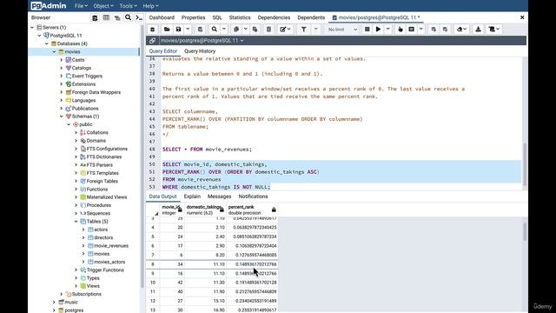Viewport: 556px width, 313px height.
Task: Open the Save options dropdown arrow
Action: point(188,30)
